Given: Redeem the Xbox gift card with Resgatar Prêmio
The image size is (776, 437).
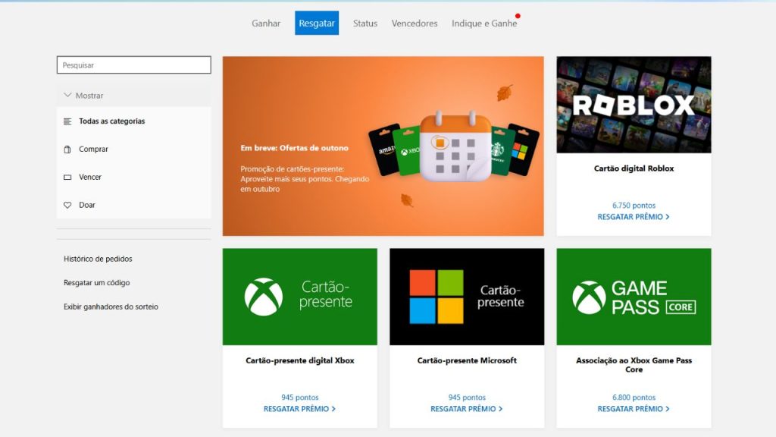Looking at the screenshot, I should (x=299, y=409).
